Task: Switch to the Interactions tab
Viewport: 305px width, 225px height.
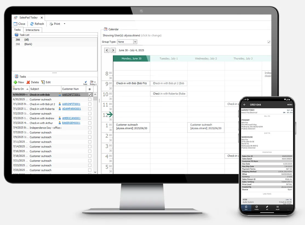Action: point(33,30)
